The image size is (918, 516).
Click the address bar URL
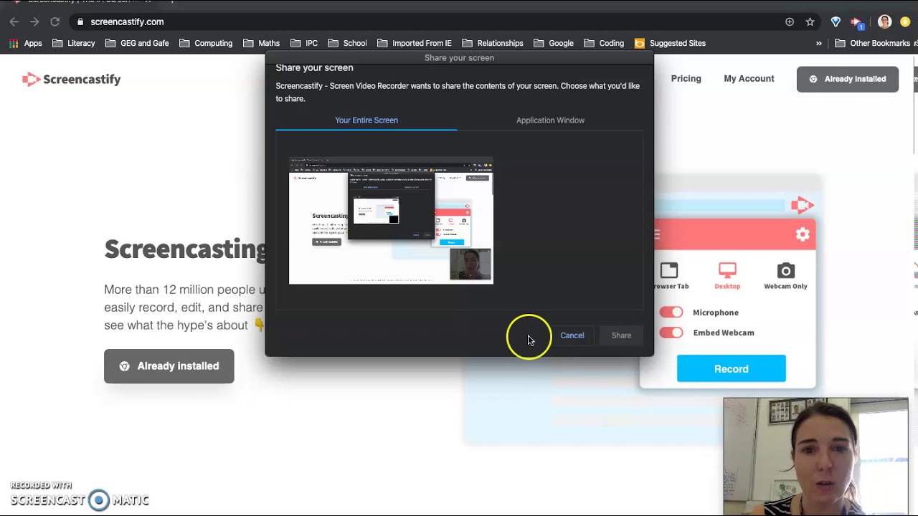pos(127,21)
